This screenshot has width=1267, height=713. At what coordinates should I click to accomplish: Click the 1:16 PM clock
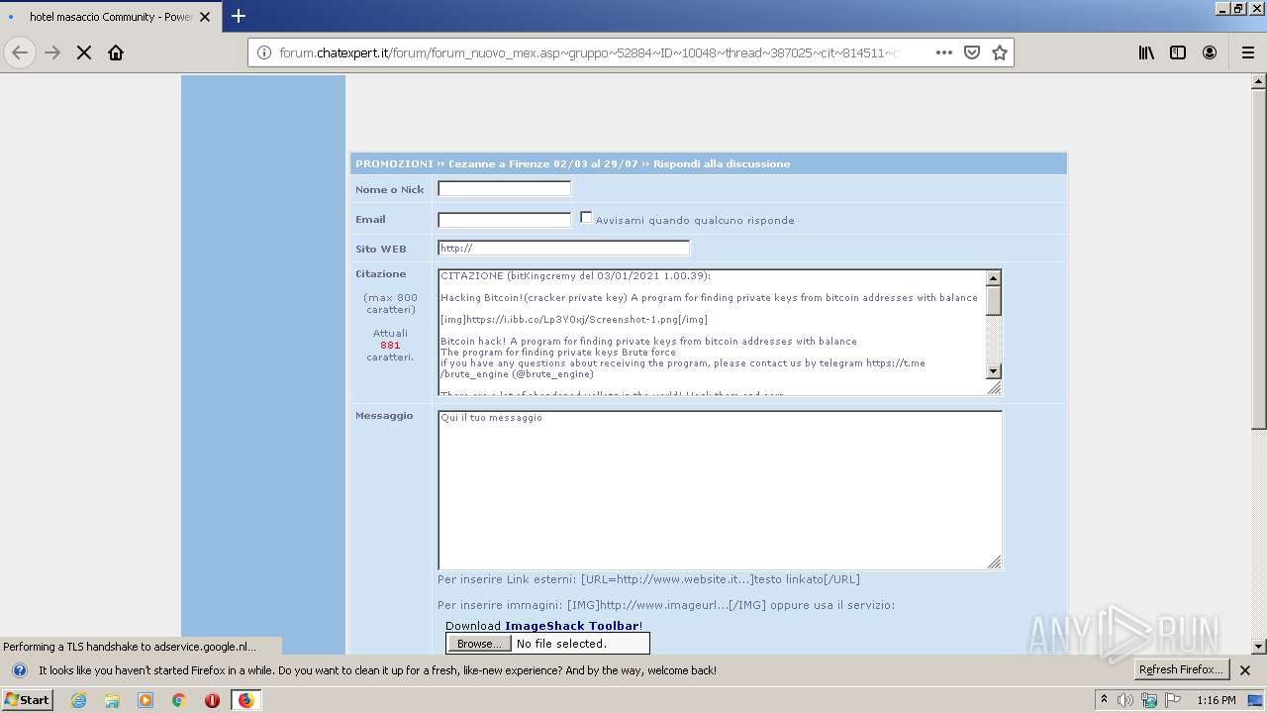coord(1216,700)
